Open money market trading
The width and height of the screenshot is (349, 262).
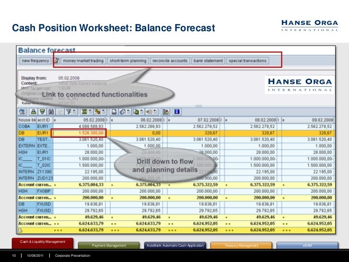pyautogui.click(x=83, y=60)
